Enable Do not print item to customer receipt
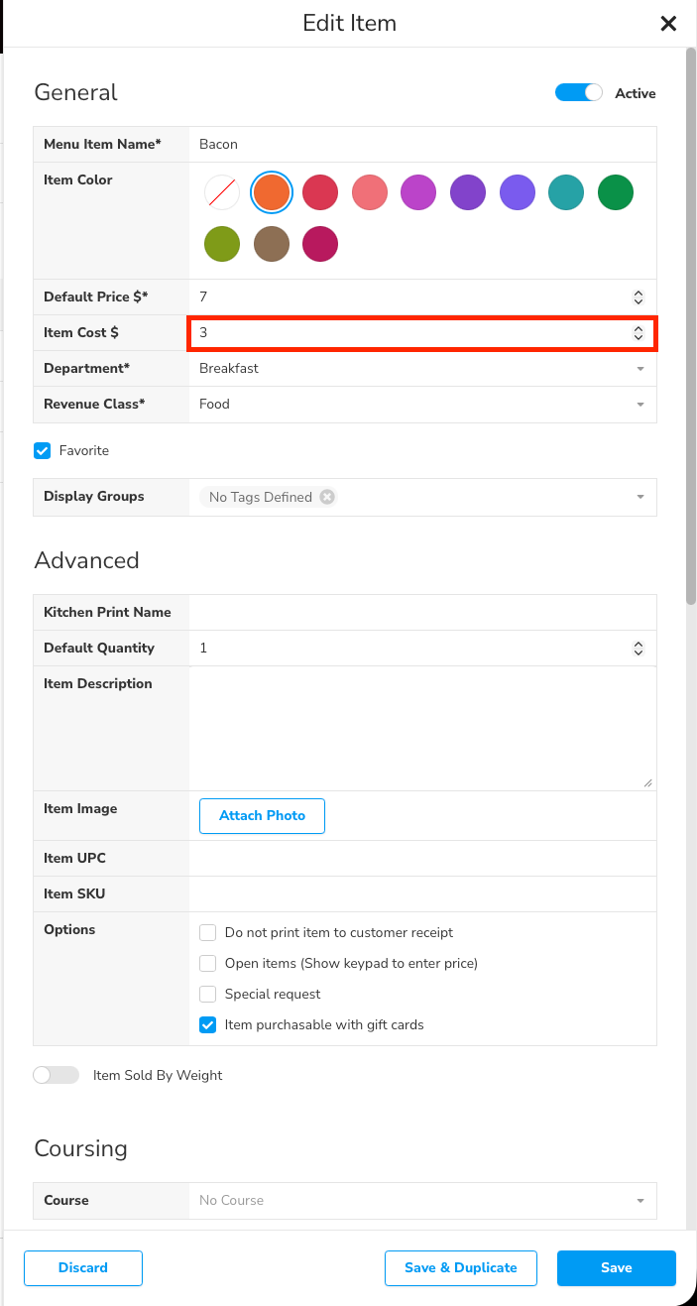 click(x=208, y=933)
